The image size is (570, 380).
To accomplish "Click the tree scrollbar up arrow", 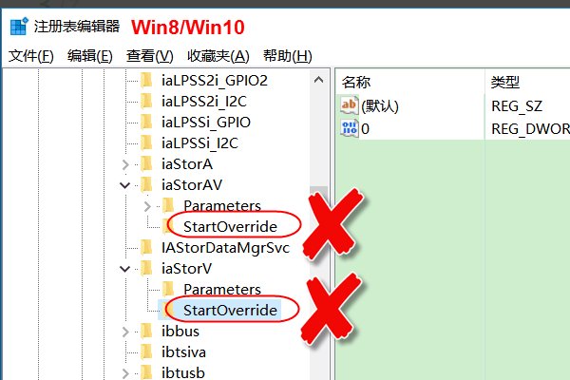I will click(318, 80).
